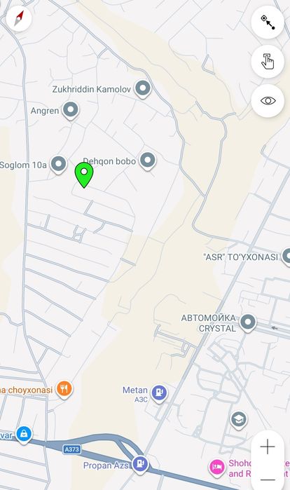The height and width of the screenshot is (490, 290).
Task: Activate the hand touch selection tool
Action: (x=268, y=62)
